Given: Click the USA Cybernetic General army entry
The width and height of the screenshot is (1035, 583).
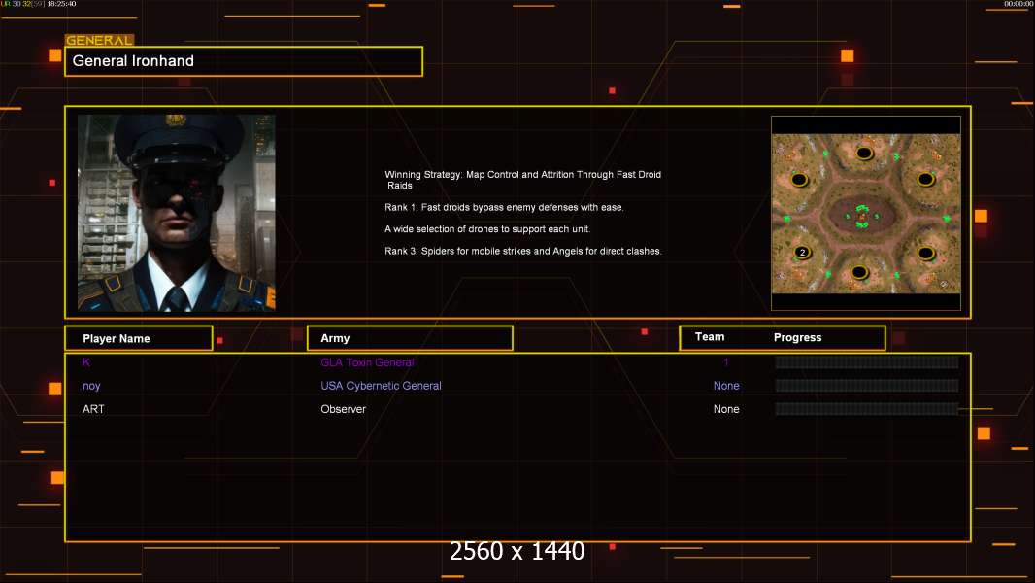Looking at the screenshot, I should point(381,386).
